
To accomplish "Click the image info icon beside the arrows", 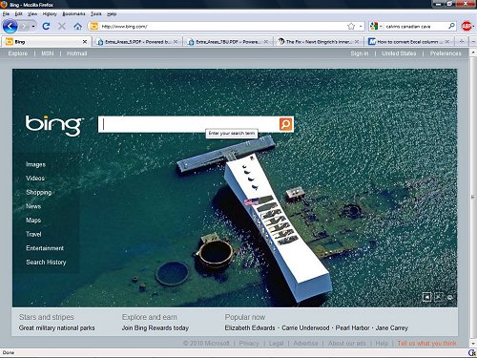I will click(x=449, y=298).
